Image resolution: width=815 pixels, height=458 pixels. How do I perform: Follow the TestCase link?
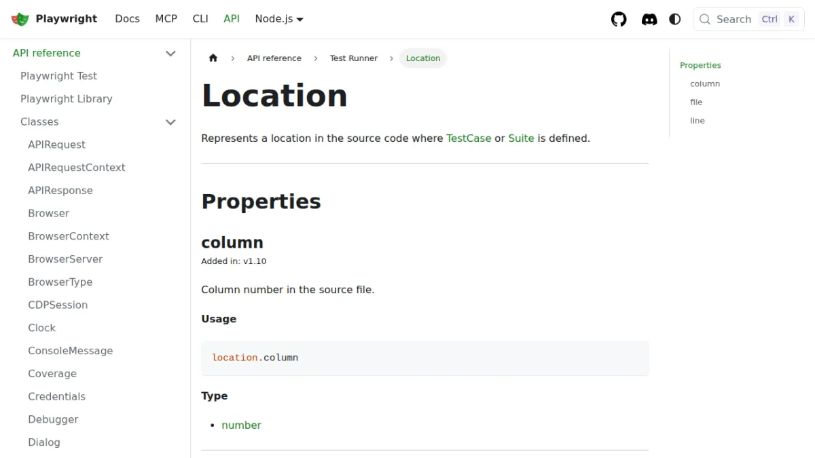pos(469,138)
